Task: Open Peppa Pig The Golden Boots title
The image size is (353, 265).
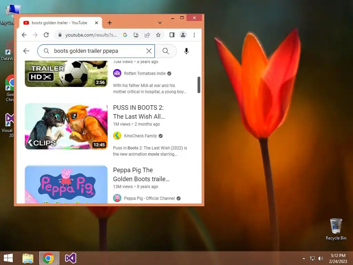Action: 141,174
